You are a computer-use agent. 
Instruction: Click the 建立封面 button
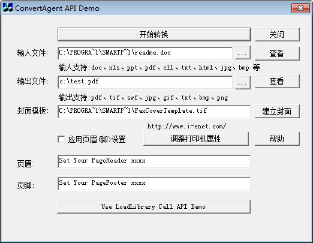277,111
